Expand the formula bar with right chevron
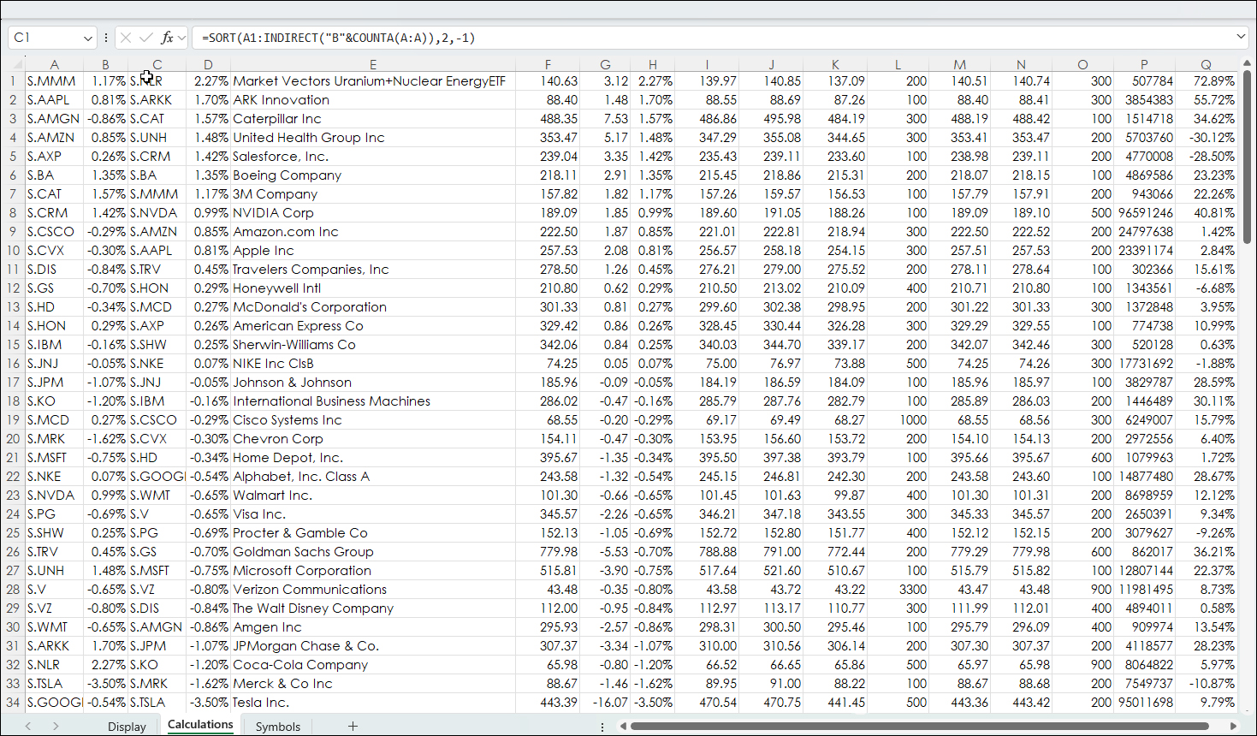The image size is (1257, 736). [x=1240, y=37]
